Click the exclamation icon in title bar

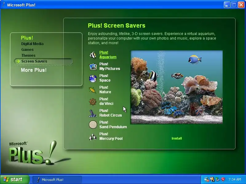[x=4, y=5]
